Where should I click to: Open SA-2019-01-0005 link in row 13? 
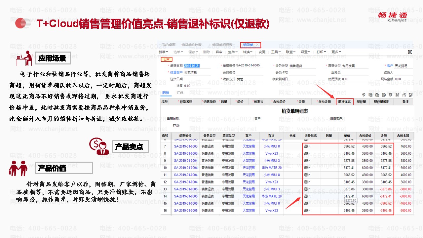pos(186,189)
